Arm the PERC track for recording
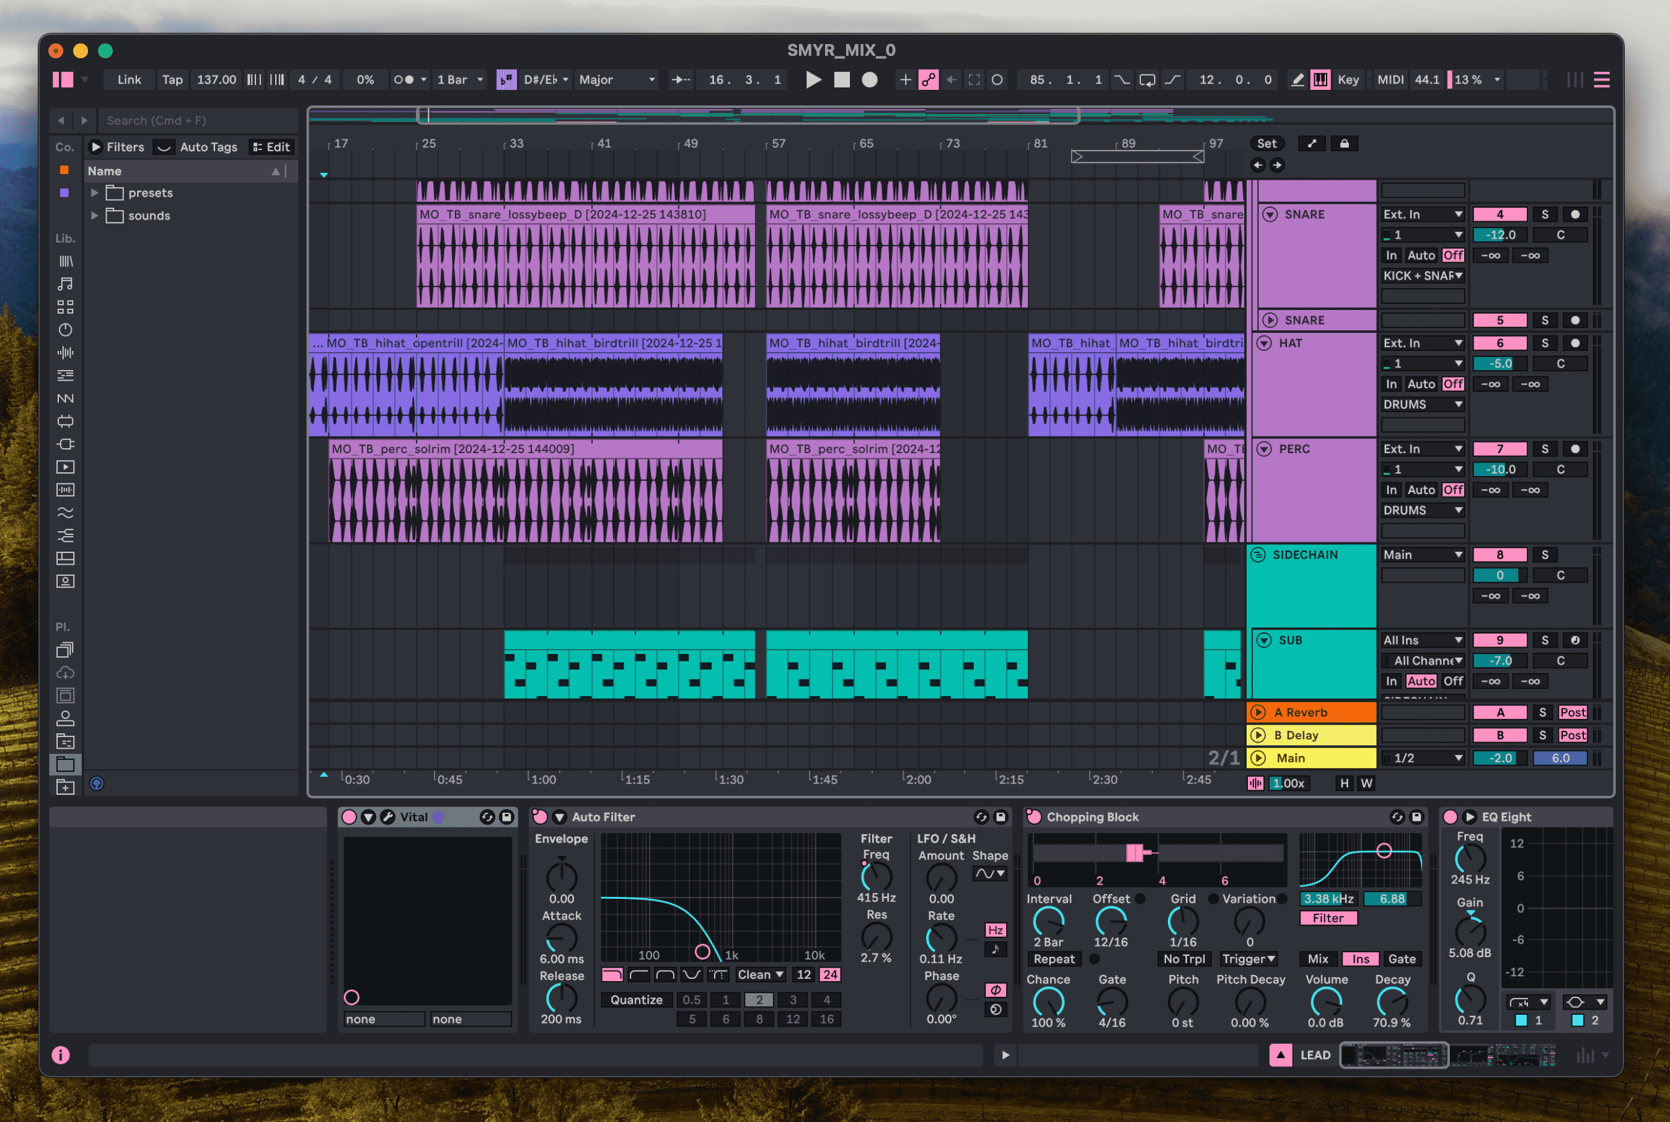 [1575, 449]
